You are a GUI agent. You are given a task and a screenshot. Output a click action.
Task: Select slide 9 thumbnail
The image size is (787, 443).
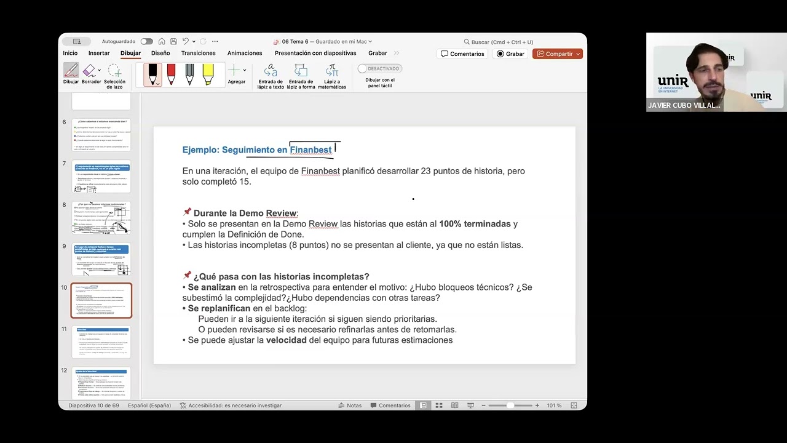[101, 259]
